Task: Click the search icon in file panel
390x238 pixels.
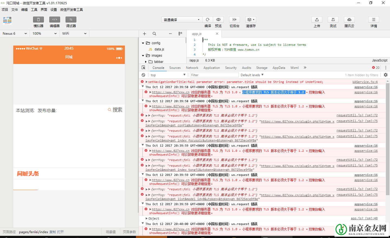Action: [x=154, y=34]
